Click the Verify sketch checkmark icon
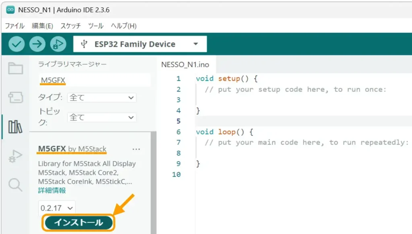This screenshot has width=412, height=234. pyautogui.click(x=16, y=44)
